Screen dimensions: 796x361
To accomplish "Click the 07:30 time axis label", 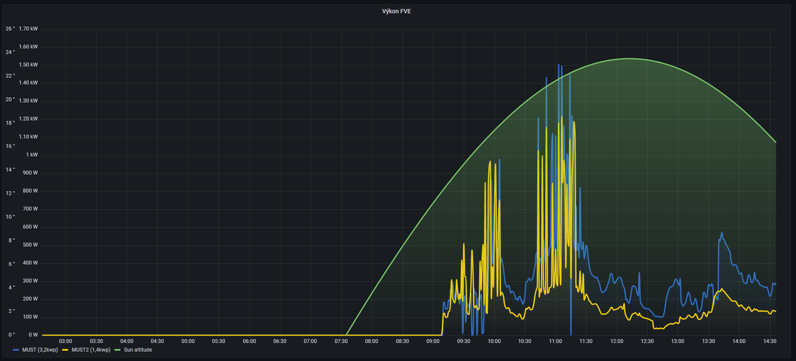I will [341, 341].
